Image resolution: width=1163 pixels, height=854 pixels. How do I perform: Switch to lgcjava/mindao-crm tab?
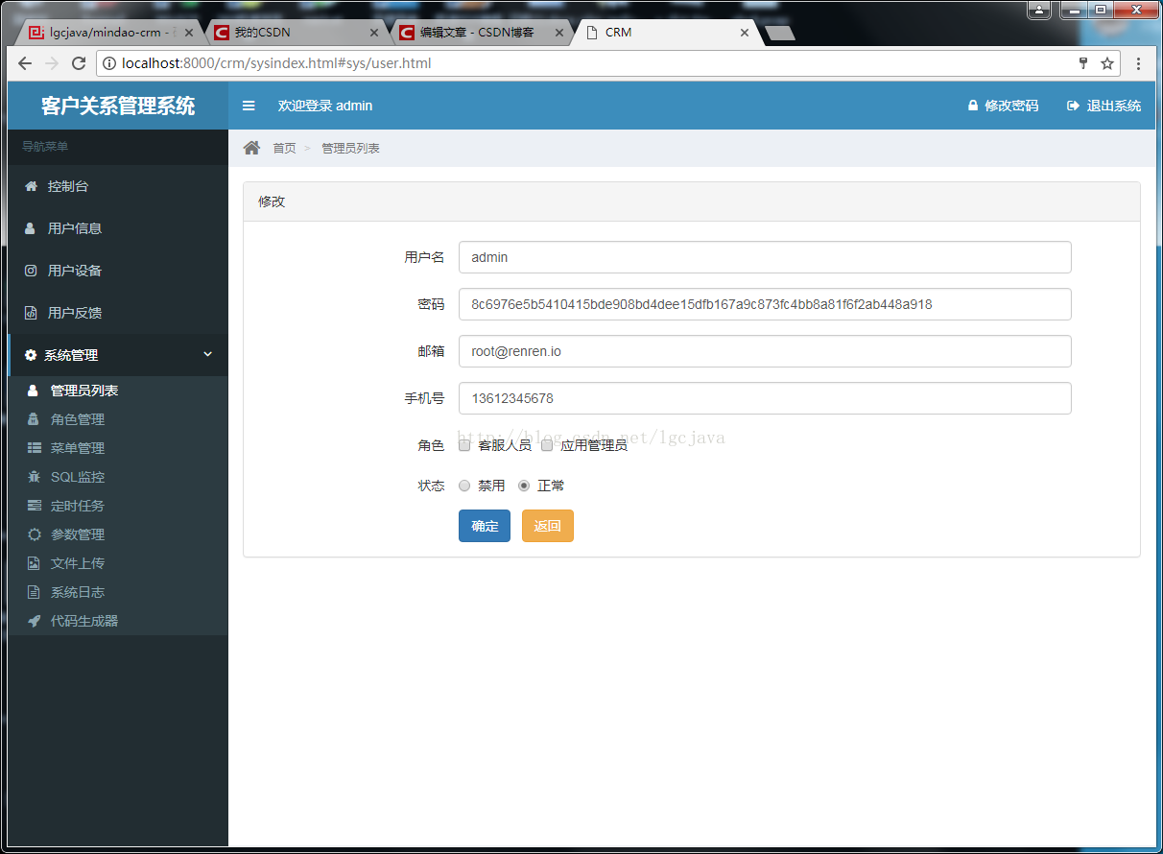click(x=107, y=33)
